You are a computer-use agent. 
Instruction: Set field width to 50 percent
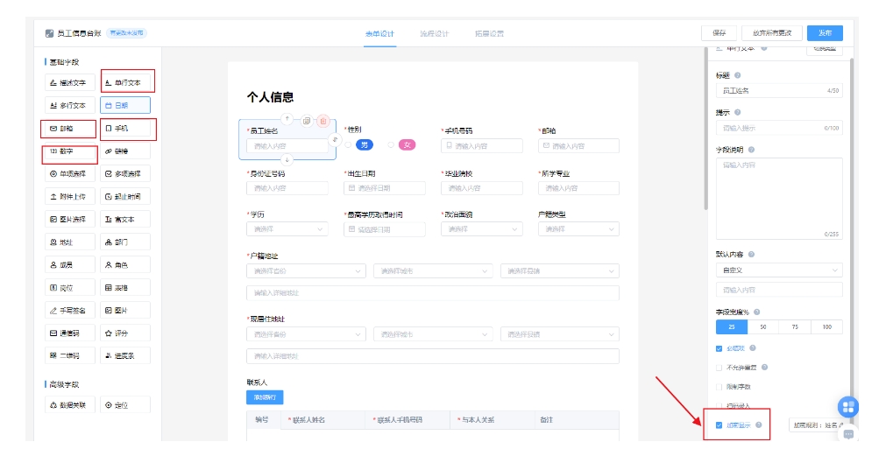(763, 326)
